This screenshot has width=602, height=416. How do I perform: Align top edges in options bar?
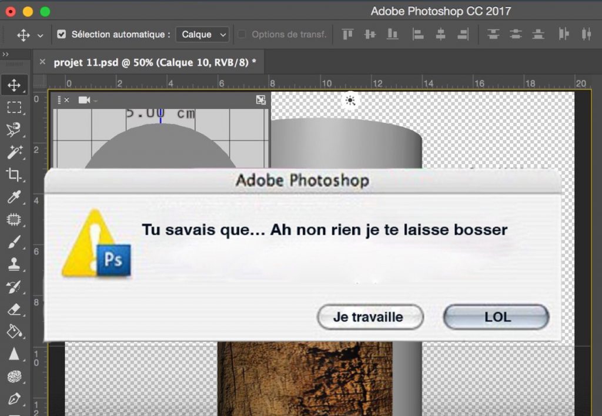point(347,35)
